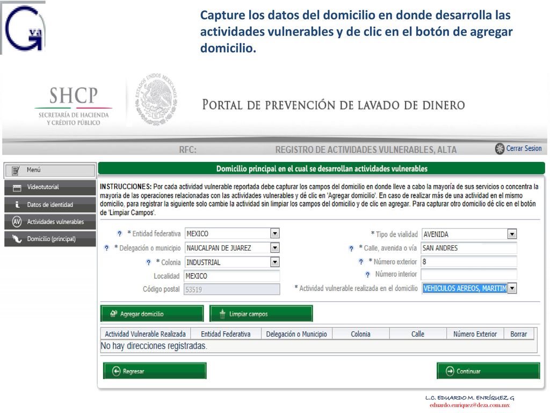The width and height of the screenshot is (550, 413).
Task: Click help icon beside Calle, avenida o vía
Action: (351, 248)
